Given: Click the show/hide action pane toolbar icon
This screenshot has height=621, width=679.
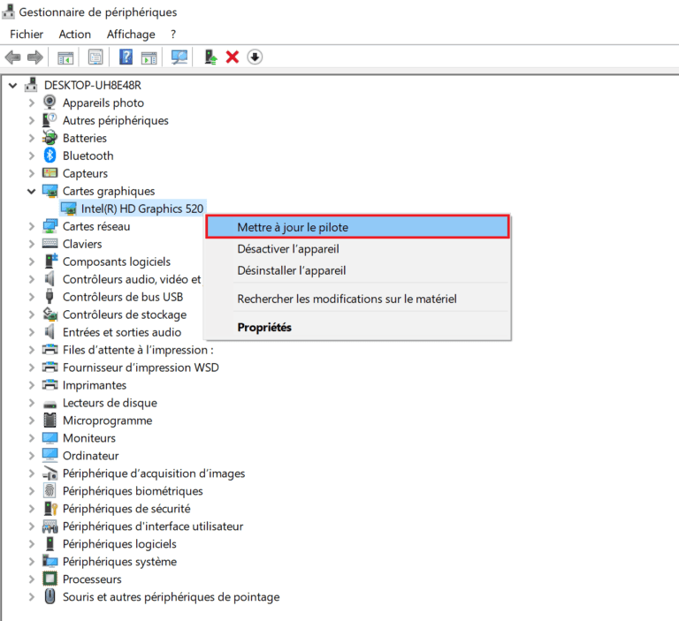Looking at the screenshot, I should 149,57.
